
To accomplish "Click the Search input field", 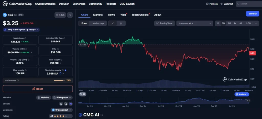I will coord(249,4).
